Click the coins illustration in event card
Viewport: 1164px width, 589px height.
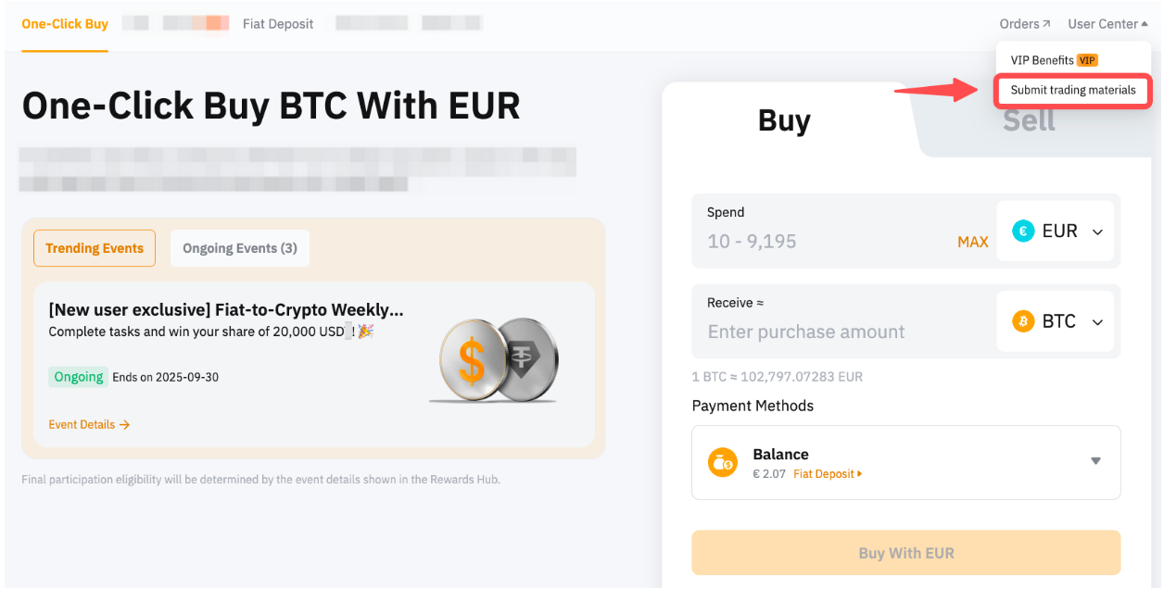498,360
